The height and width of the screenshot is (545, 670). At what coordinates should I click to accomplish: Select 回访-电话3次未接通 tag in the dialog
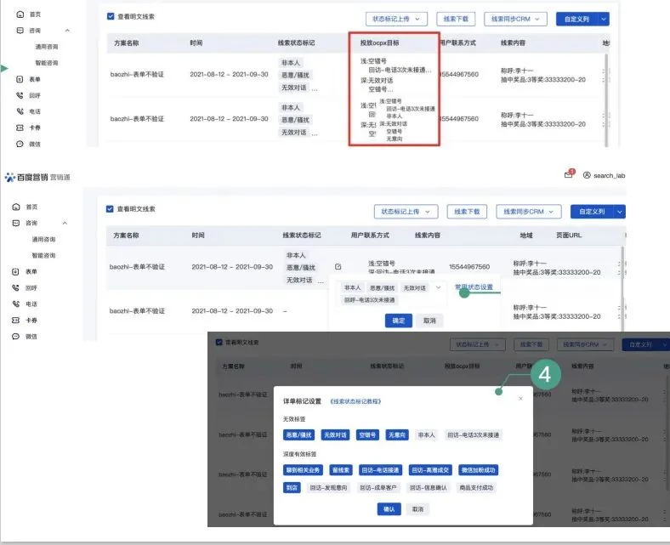[473, 435]
